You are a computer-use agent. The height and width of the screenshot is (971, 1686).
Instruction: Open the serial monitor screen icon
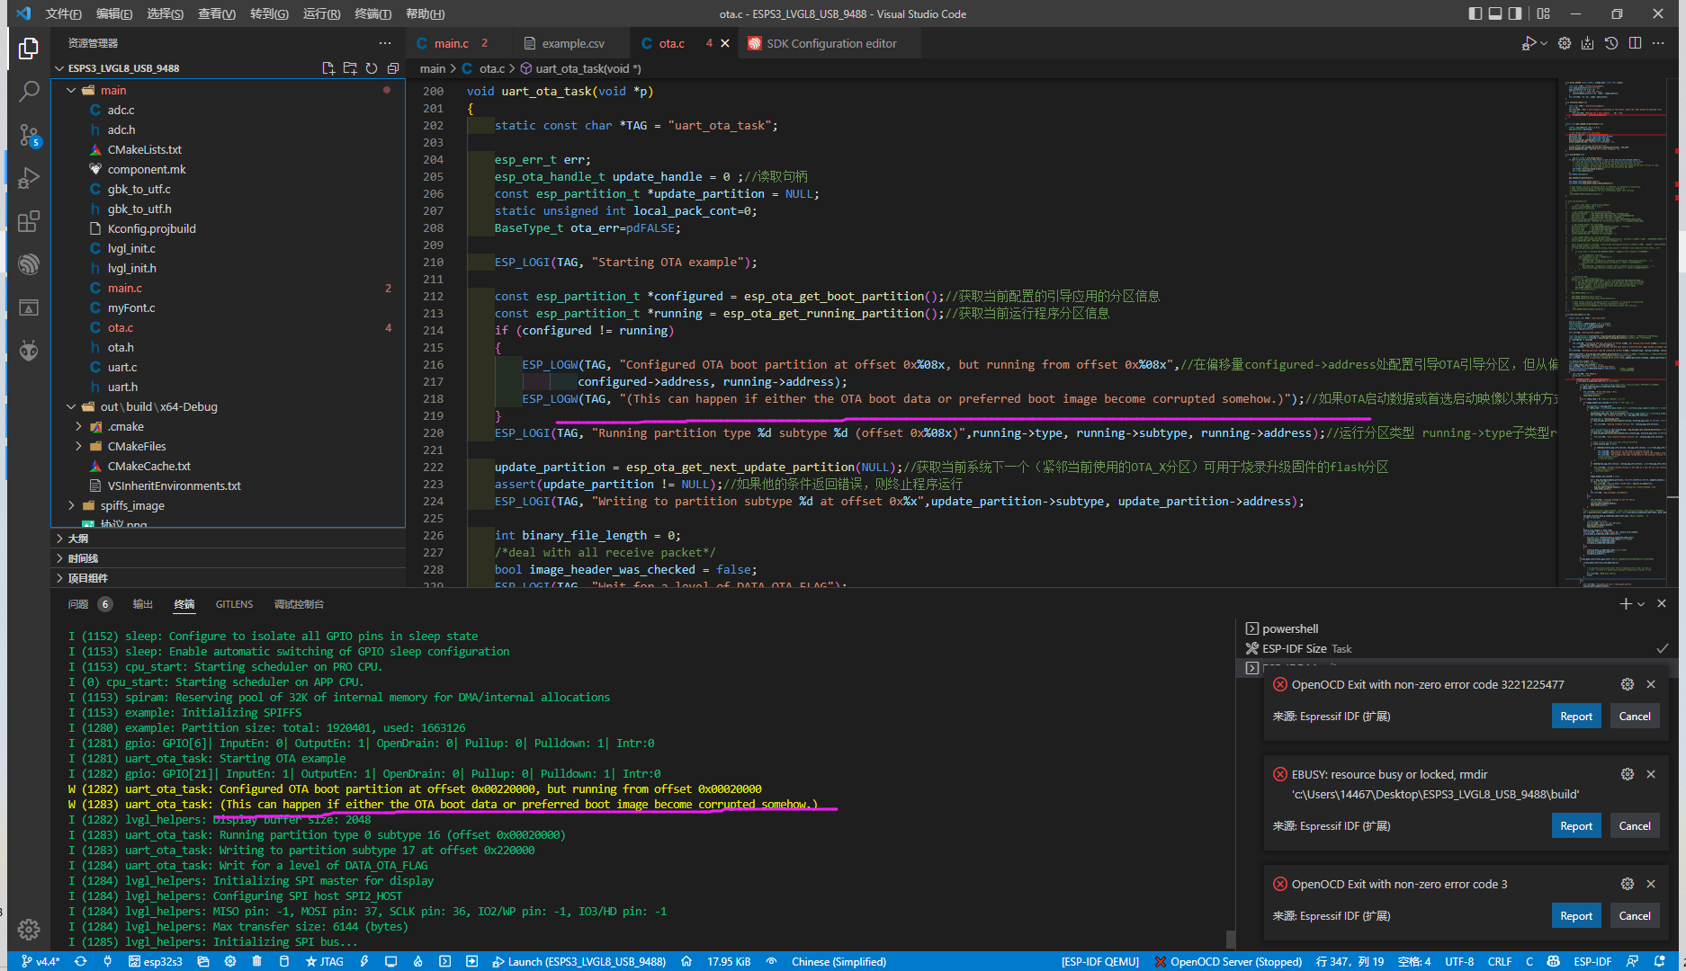pyautogui.click(x=390, y=961)
